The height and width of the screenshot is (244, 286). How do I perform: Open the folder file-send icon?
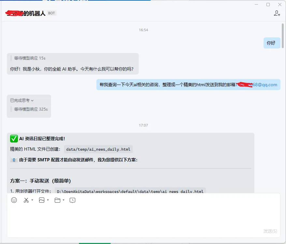pyautogui.click(x=57, y=200)
